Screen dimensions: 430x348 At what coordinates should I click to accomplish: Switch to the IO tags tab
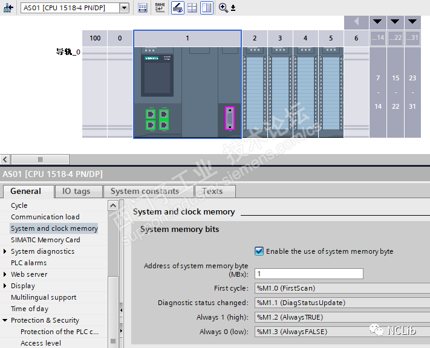pyautogui.click(x=76, y=191)
